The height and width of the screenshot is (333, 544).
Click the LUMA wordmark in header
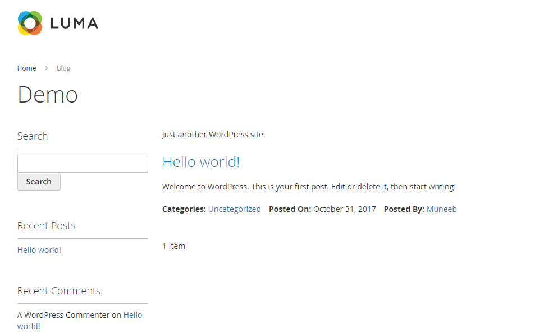(74, 24)
